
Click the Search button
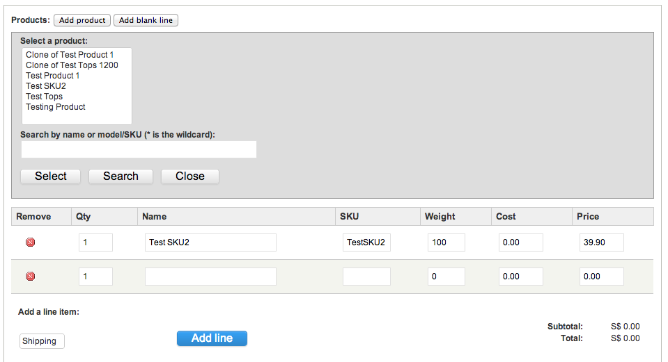click(x=121, y=176)
